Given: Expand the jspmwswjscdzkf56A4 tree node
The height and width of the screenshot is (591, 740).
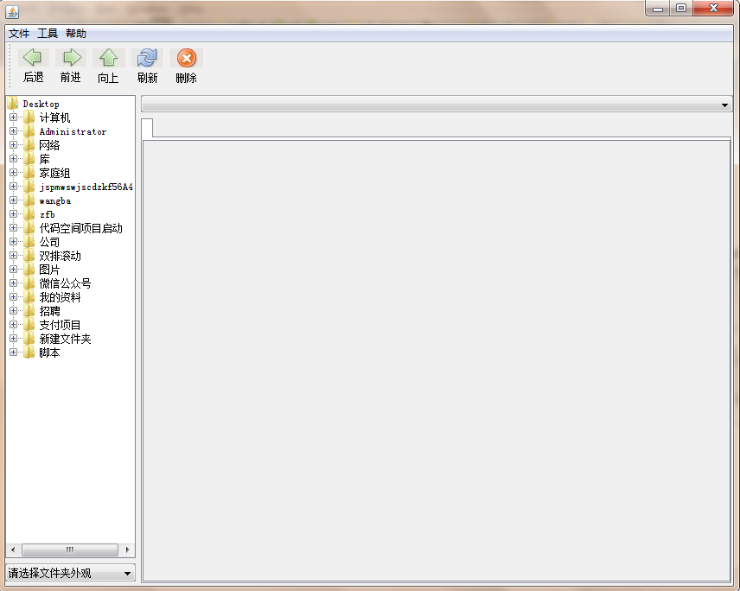Looking at the screenshot, I should (x=13, y=187).
